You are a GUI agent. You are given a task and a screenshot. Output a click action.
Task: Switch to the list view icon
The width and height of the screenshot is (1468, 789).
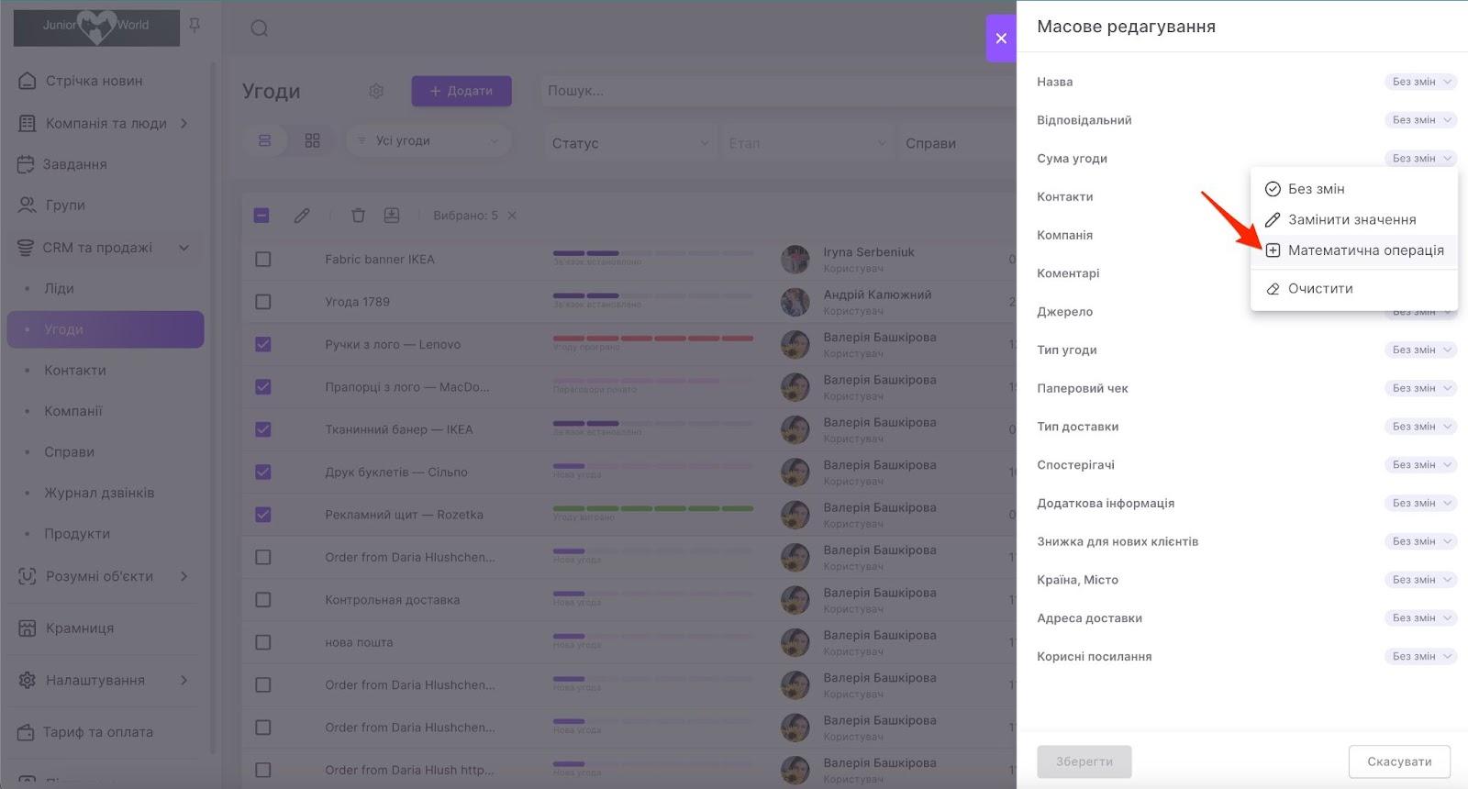265,140
